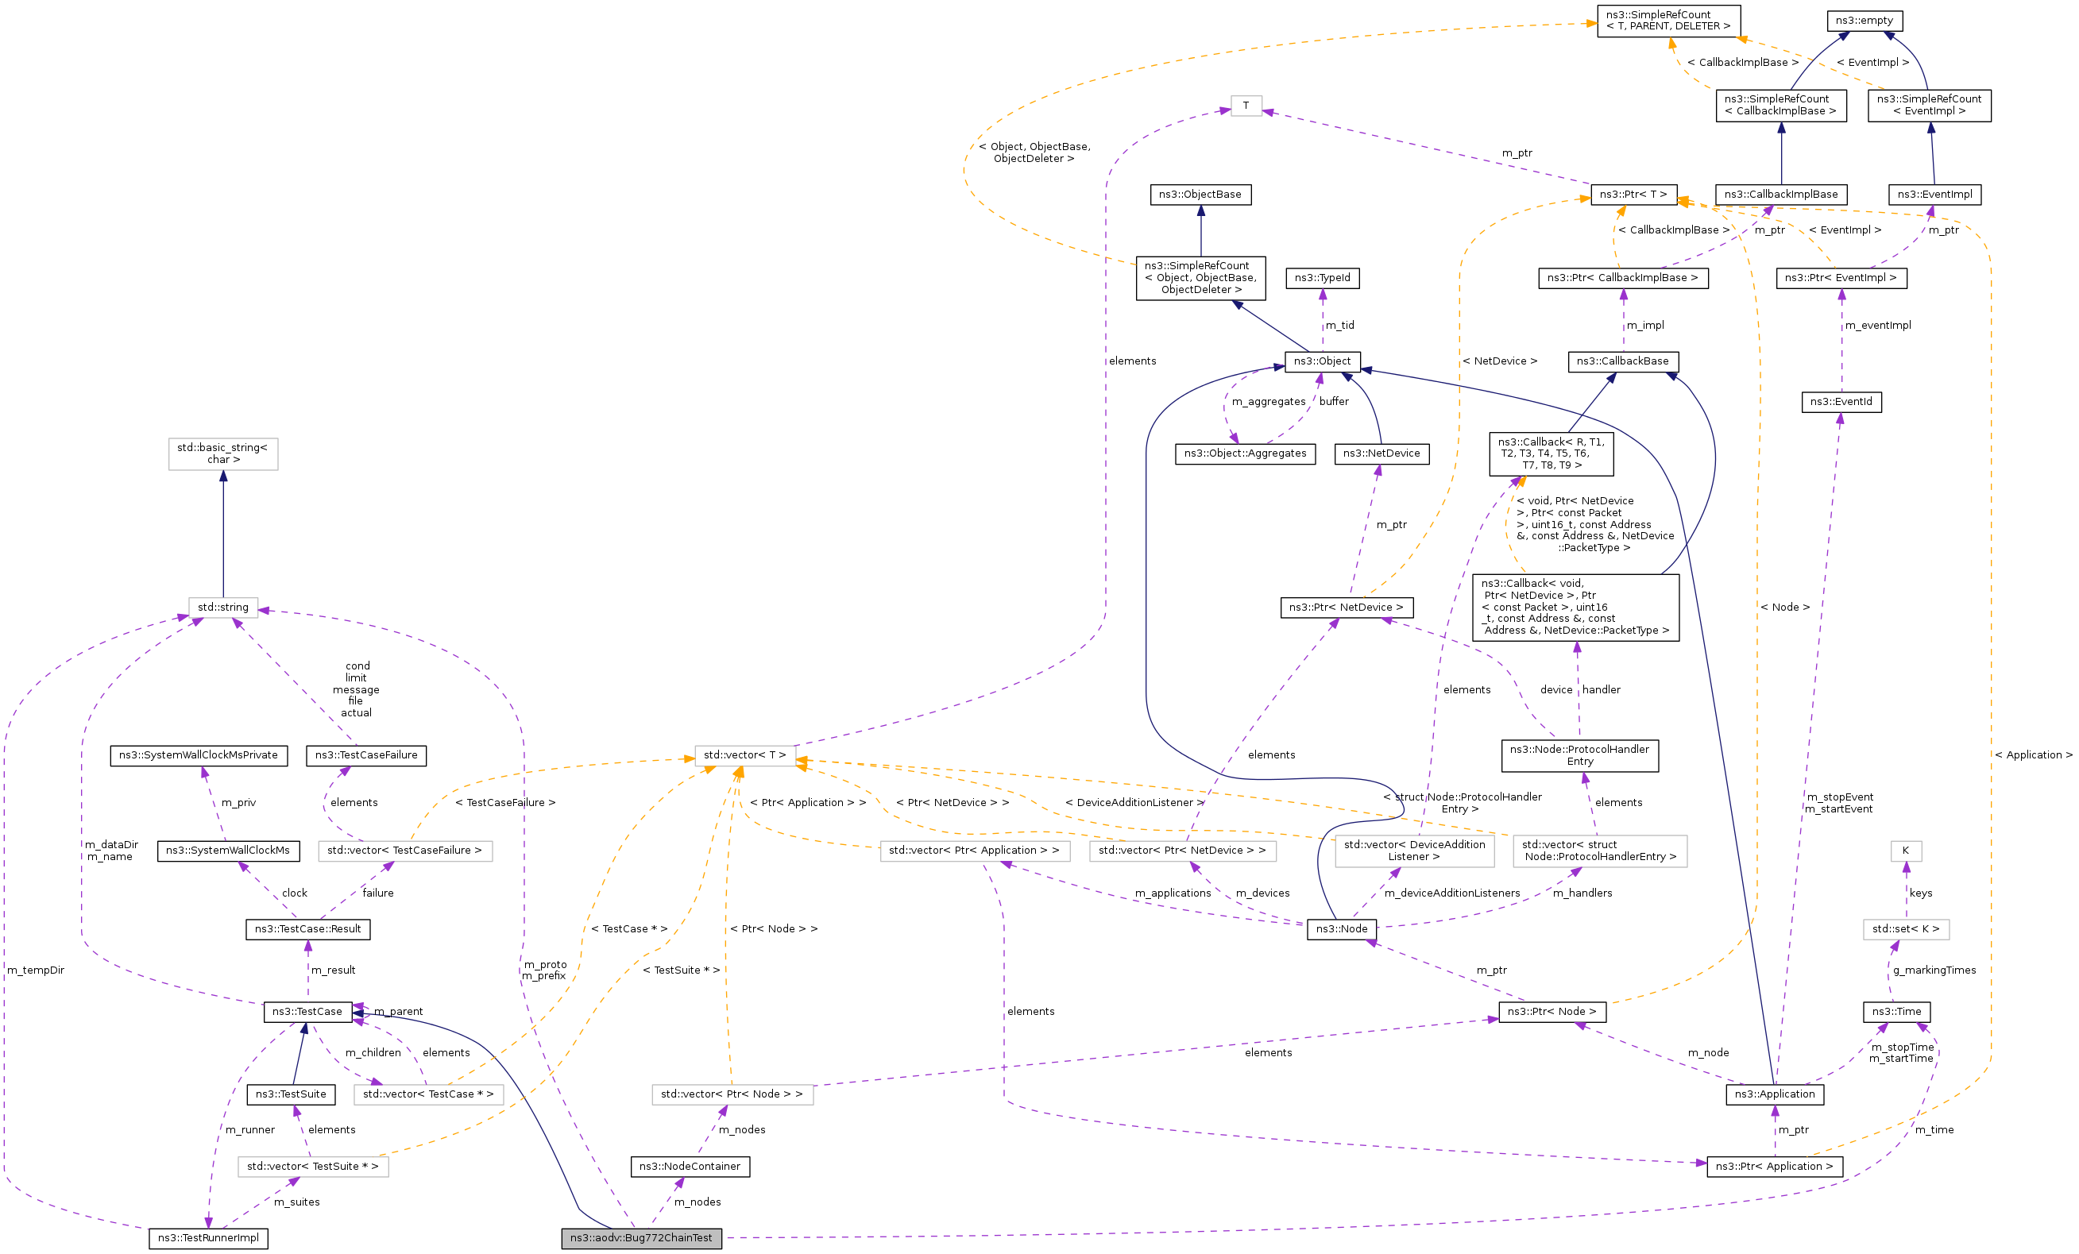Open the ns3::Ptr< CallbackImplBase > node
The width and height of the screenshot is (2079, 1254).
tap(1623, 277)
